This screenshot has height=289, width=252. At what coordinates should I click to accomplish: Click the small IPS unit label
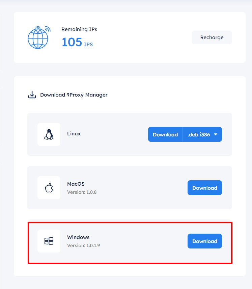click(x=88, y=45)
